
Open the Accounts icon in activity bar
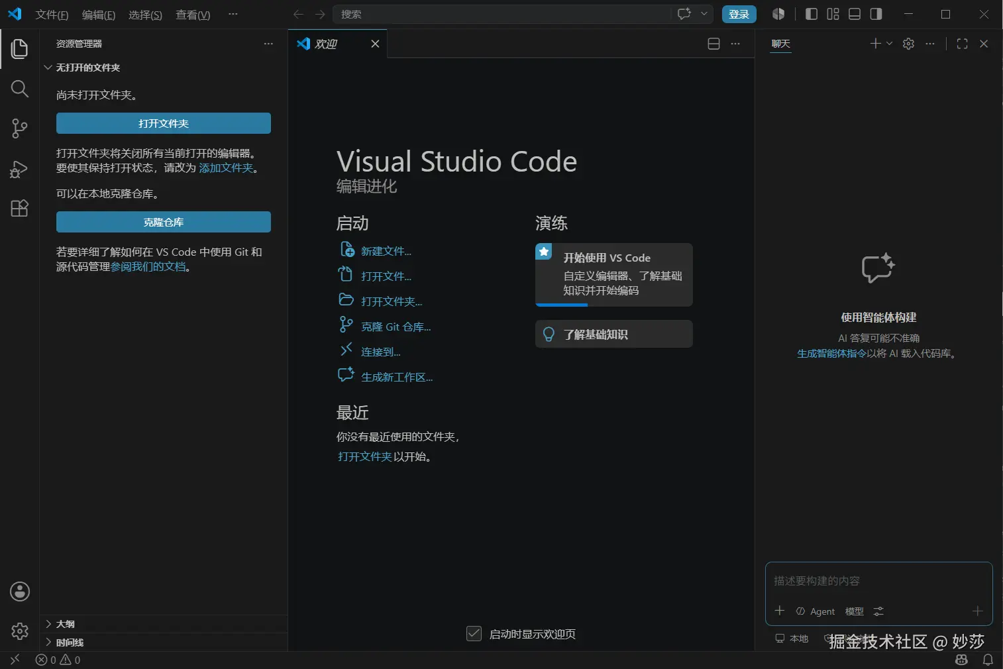click(20, 592)
